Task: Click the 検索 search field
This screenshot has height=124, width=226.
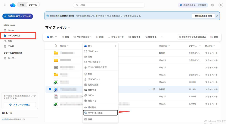Action: pos(109,5)
